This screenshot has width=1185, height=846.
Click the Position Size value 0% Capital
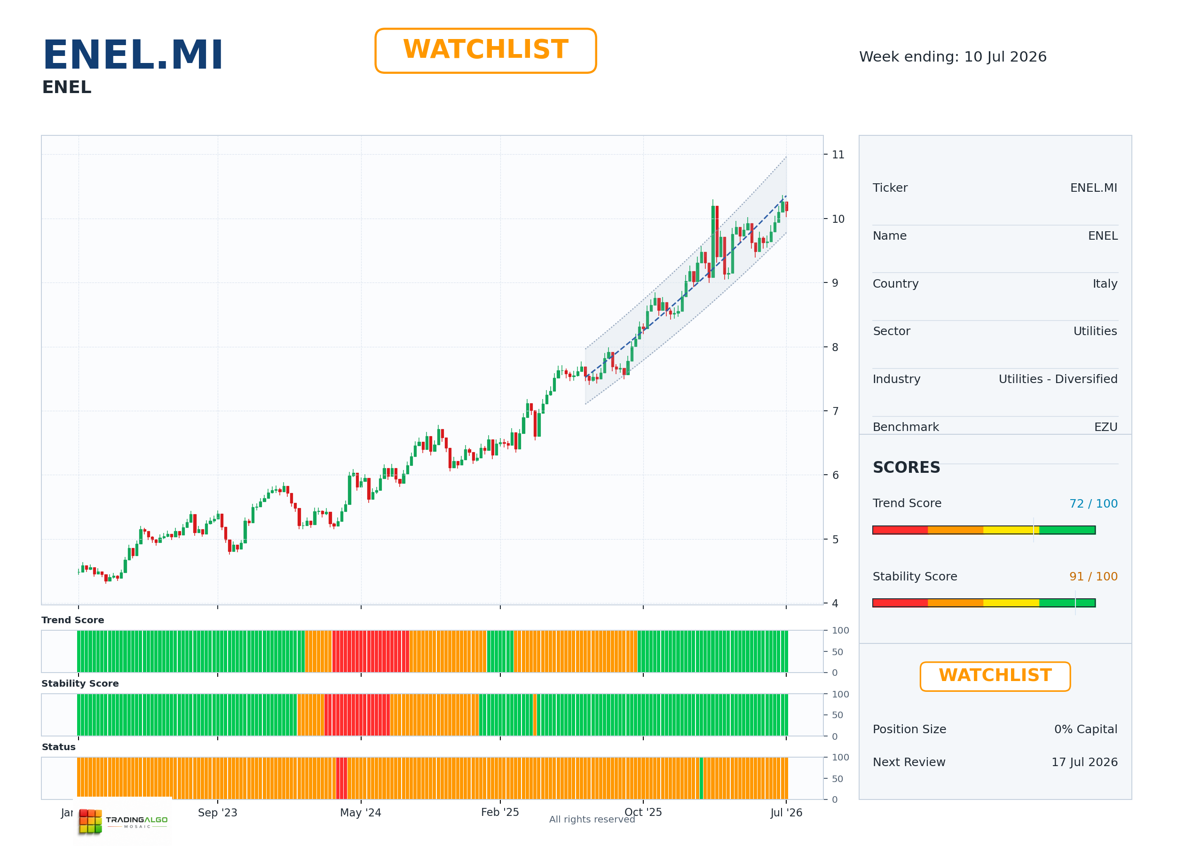click(1085, 729)
